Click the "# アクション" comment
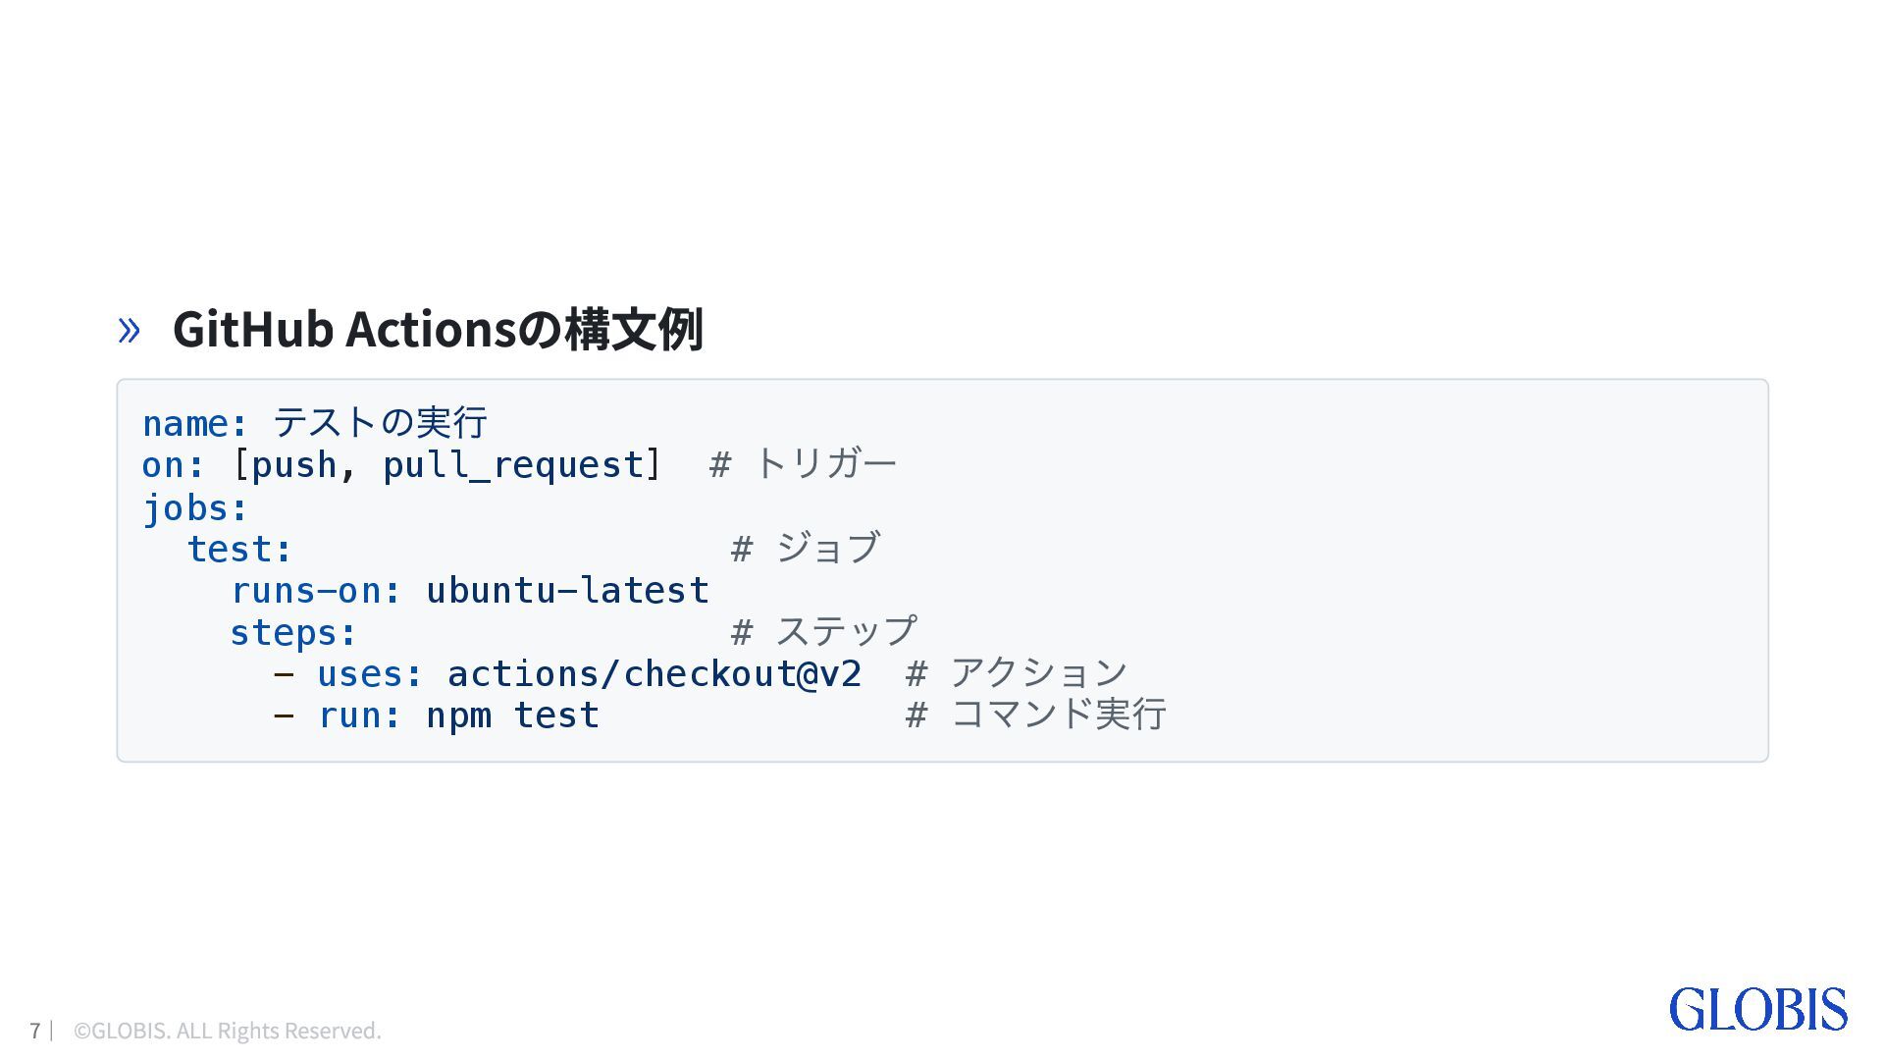This screenshot has width=1884, height=1060. coord(1017,674)
